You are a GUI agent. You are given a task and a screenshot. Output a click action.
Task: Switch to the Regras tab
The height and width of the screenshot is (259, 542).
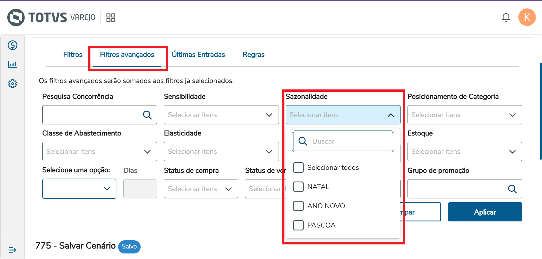(253, 55)
